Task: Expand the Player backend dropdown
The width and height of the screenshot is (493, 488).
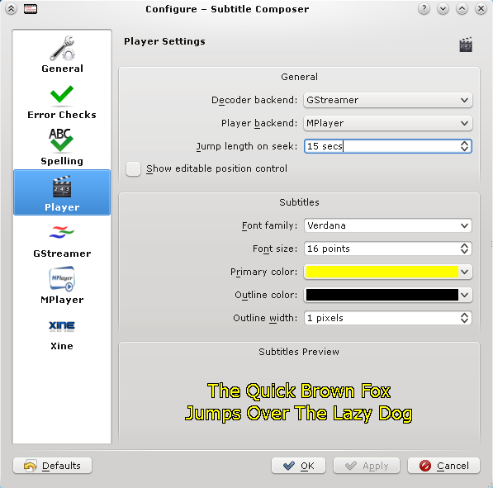Action: (387, 123)
